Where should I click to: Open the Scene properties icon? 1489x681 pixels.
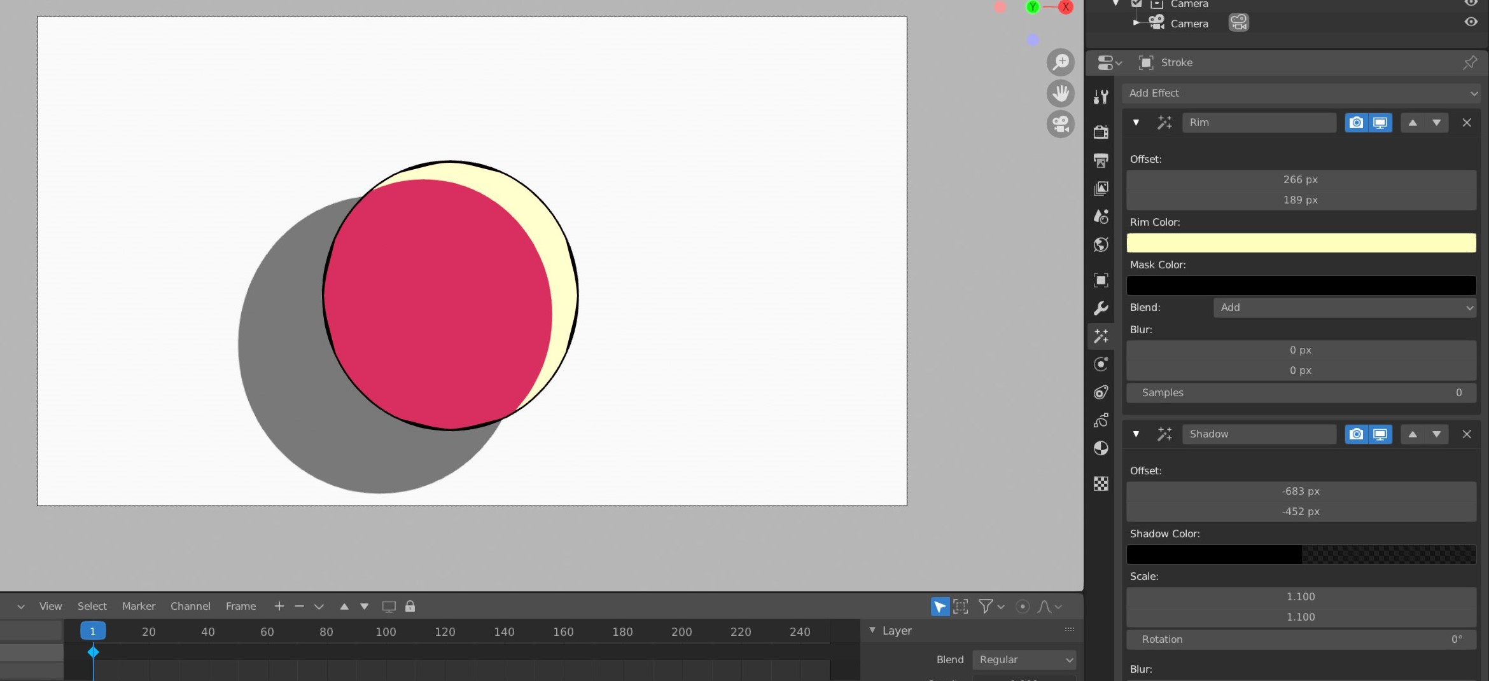point(1101,216)
